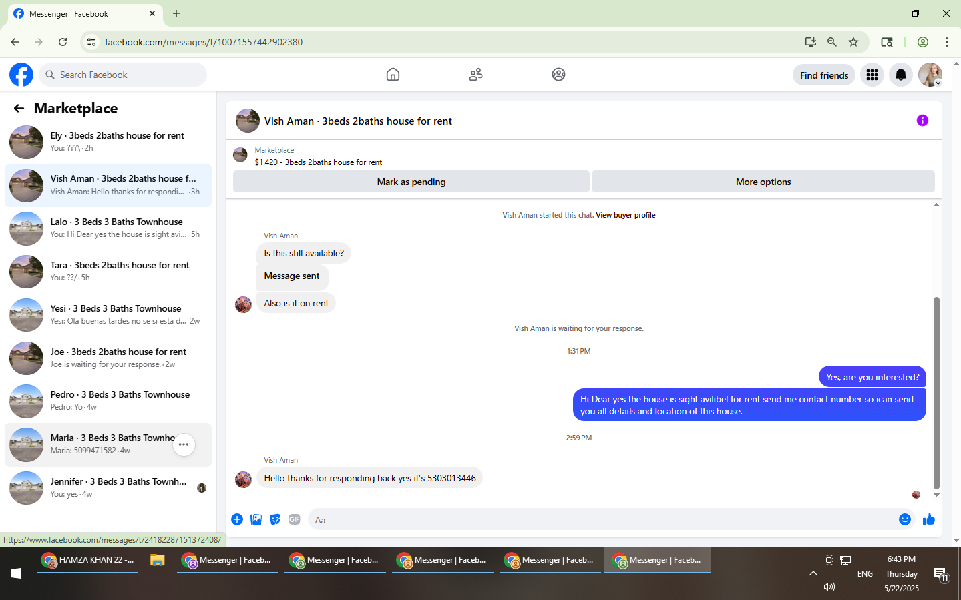Open the Chrome three-dot menu
961x600 pixels.
point(947,42)
